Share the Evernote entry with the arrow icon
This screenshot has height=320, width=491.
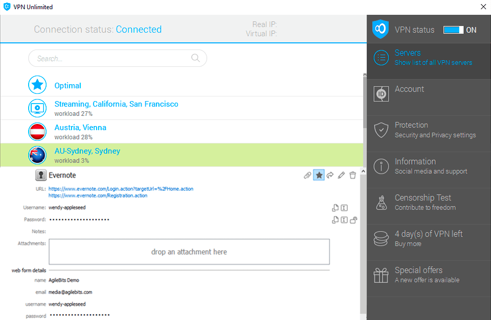click(x=330, y=175)
